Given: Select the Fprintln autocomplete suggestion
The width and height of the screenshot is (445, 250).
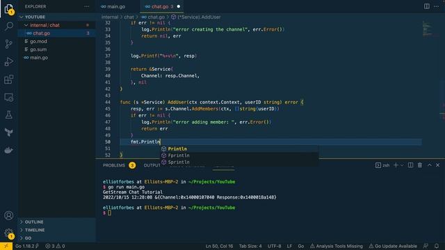Looking at the screenshot, I should tap(239, 156).
